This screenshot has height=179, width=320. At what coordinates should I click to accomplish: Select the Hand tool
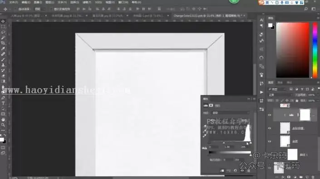(x=3, y=119)
